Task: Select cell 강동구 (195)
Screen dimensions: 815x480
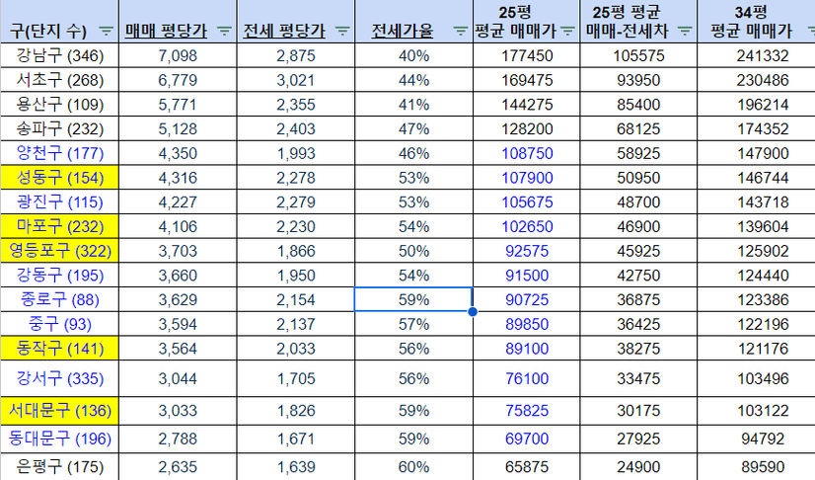Action: (60, 276)
